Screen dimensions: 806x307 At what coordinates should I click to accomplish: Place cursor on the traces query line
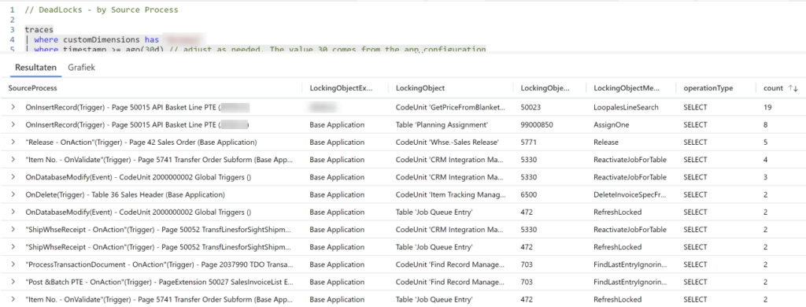[x=39, y=30]
